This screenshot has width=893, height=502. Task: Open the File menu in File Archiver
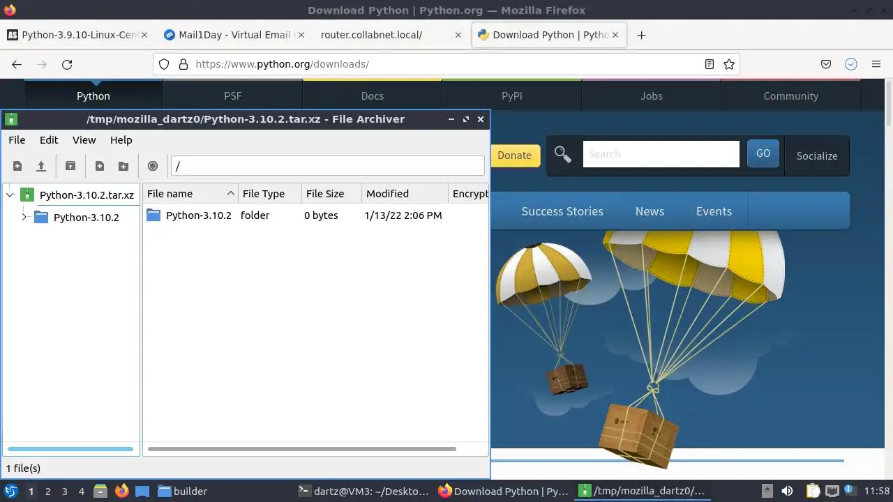[x=17, y=139]
